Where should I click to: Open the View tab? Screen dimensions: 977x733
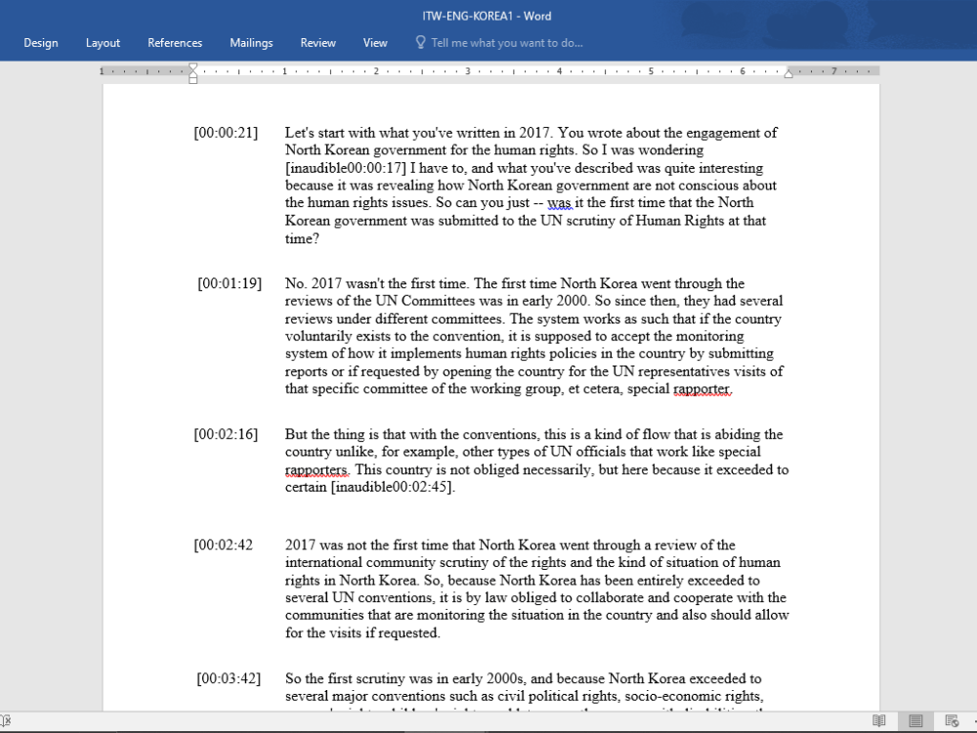pyautogui.click(x=375, y=42)
